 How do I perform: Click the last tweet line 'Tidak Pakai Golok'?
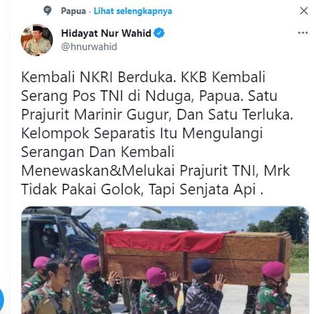point(142,190)
